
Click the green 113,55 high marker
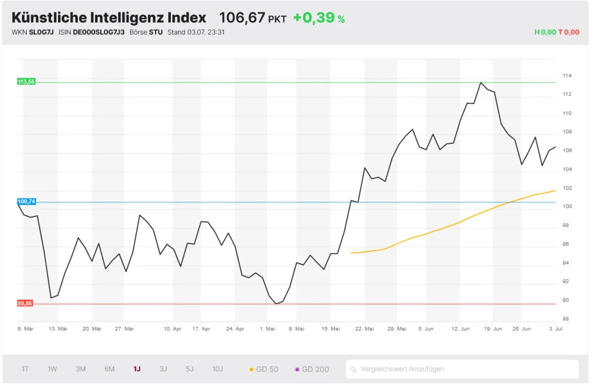coord(27,82)
